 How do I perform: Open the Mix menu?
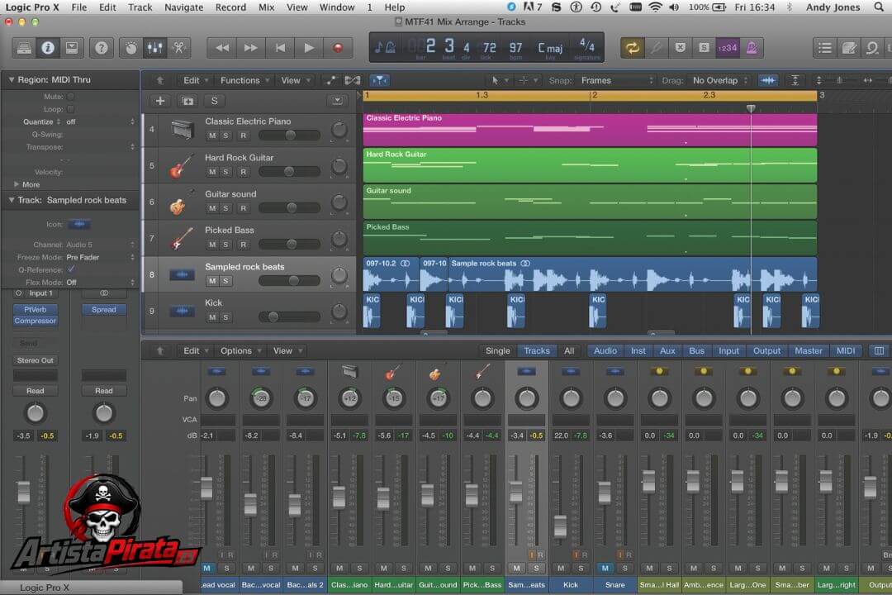pos(266,7)
